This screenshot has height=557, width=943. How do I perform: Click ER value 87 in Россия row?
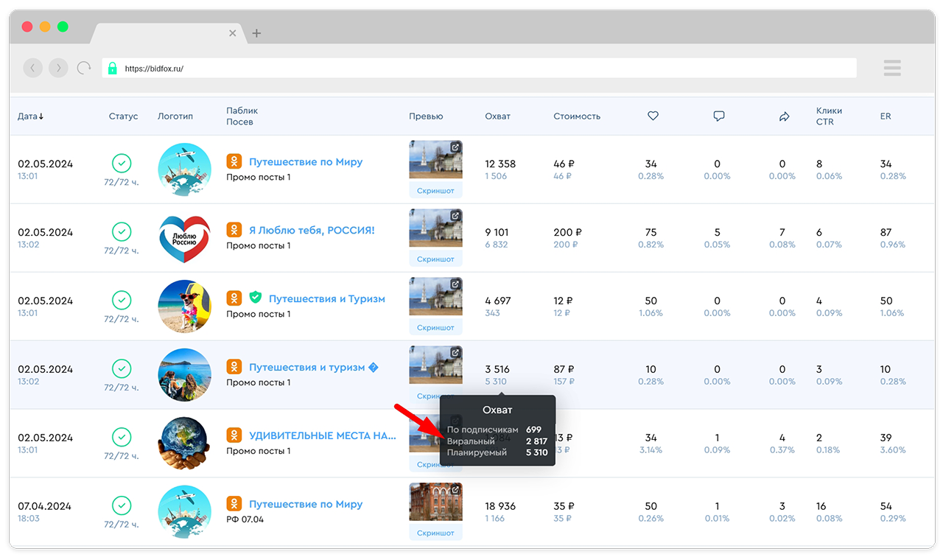tap(886, 232)
